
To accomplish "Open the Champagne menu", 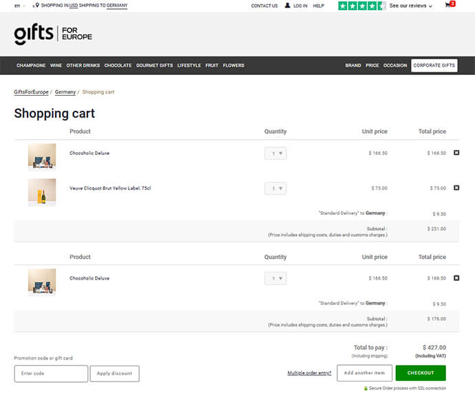I will pos(31,65).
